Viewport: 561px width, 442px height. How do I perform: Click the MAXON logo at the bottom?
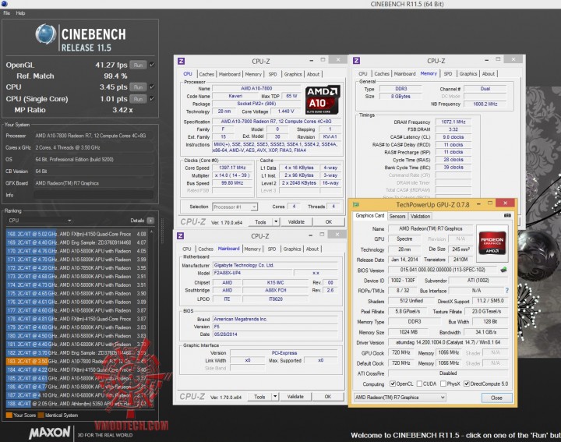[50, 433]
